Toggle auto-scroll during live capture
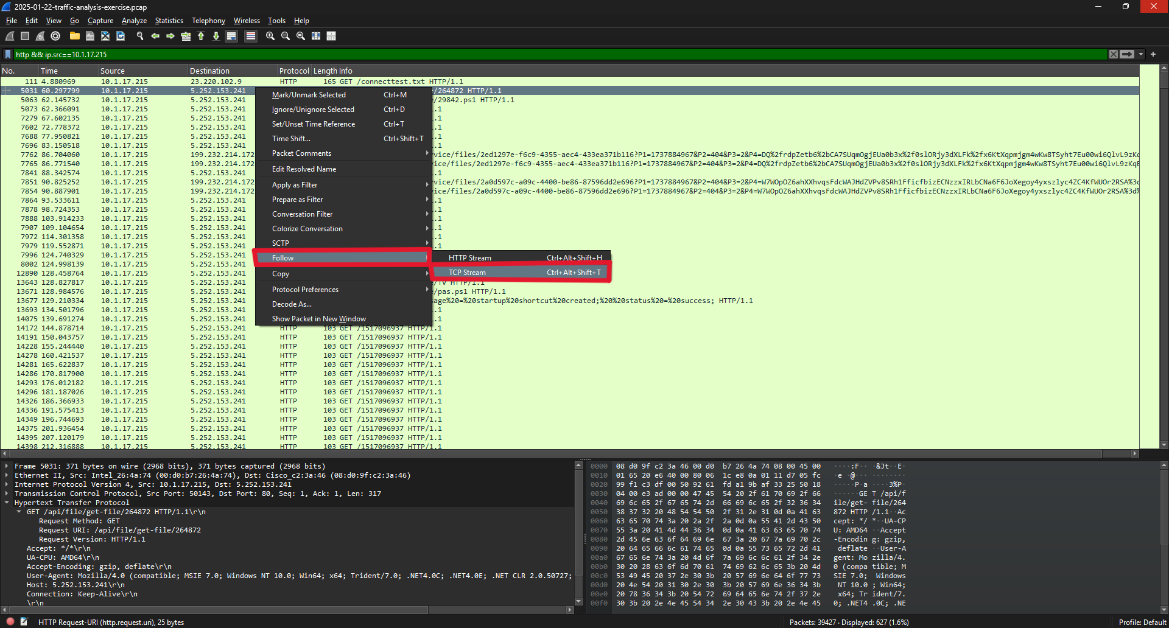The image size is (1169, 628). tap(231, 37)
